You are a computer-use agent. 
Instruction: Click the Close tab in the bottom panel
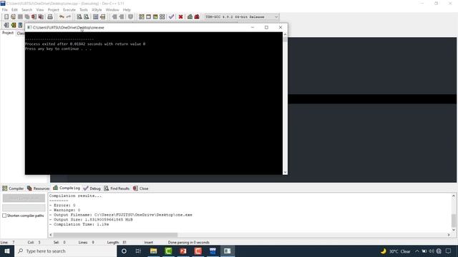pyautogui.click(x=141, y=188)
